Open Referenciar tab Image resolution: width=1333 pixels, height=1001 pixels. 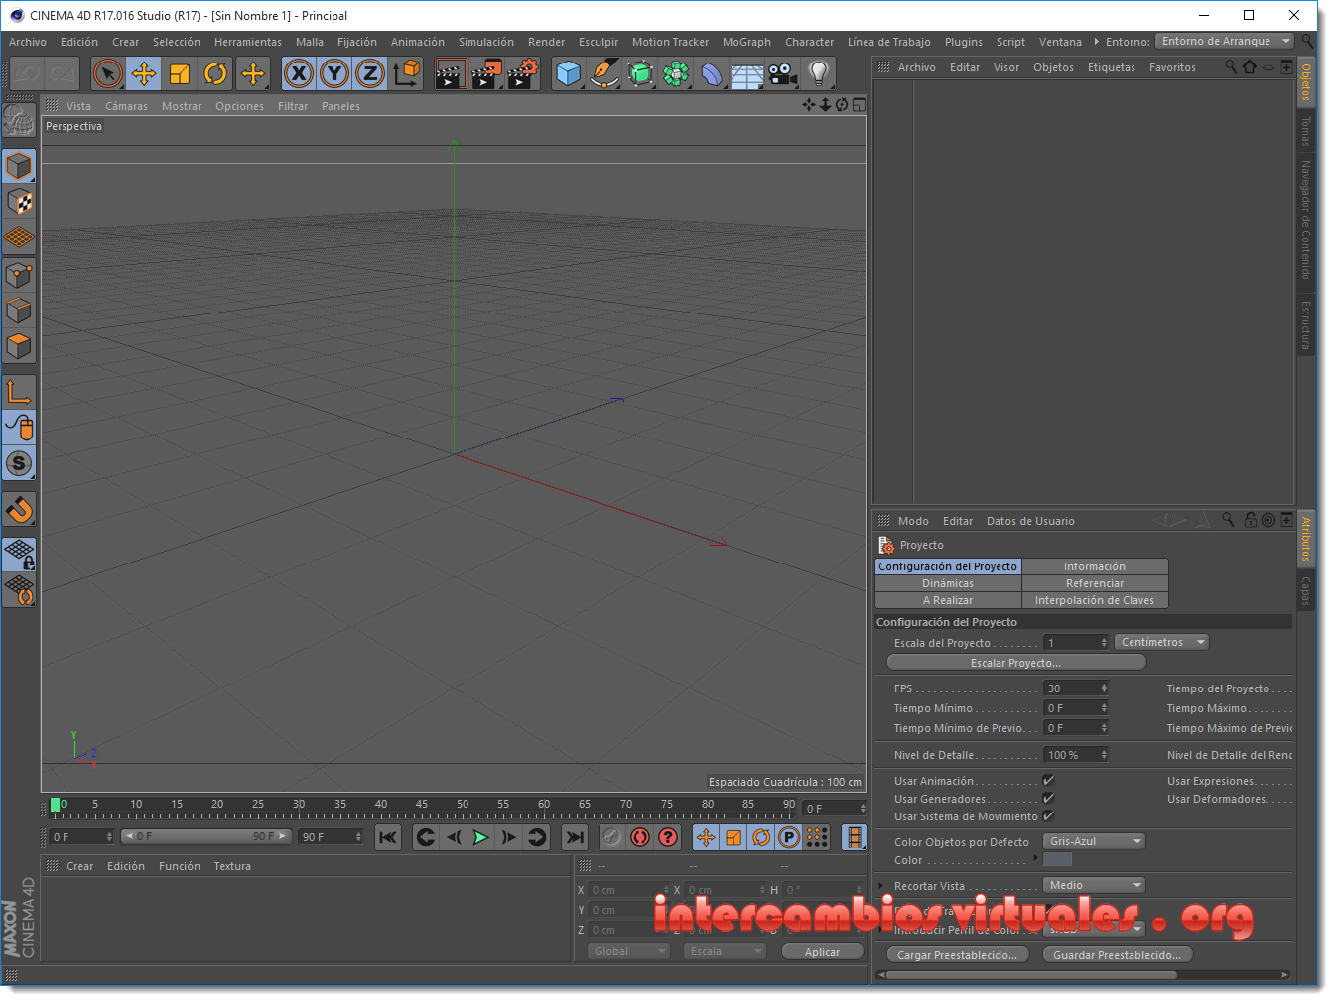[x=1095, y=584]
